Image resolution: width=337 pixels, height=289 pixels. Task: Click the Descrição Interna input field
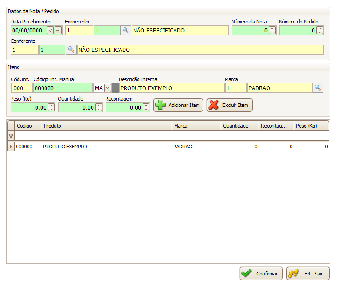pyautogui.click(x=171, y=88)
